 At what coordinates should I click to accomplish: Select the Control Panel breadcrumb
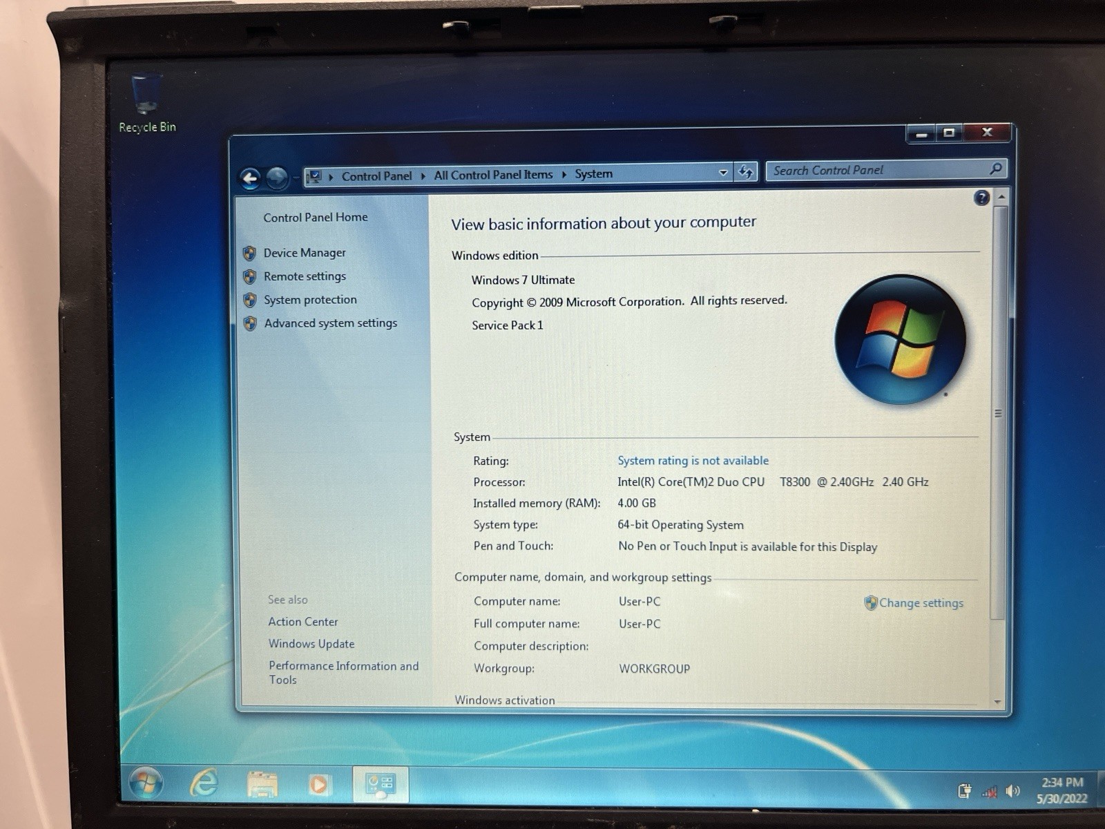(376, 176)
